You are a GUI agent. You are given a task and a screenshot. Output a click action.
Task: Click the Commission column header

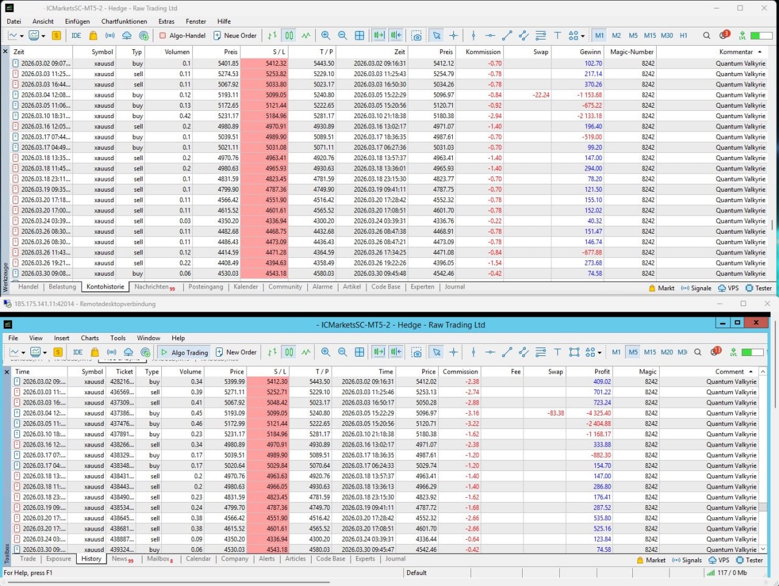coord(460,371)
